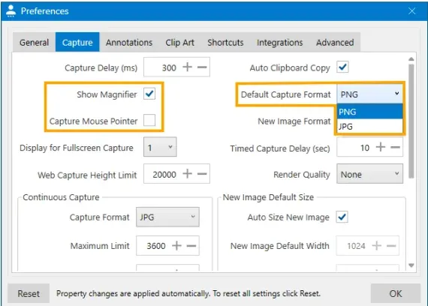The height and width of the screenshot is (306, 428).
Task: Click the Reset button
Action: [29, 293]
